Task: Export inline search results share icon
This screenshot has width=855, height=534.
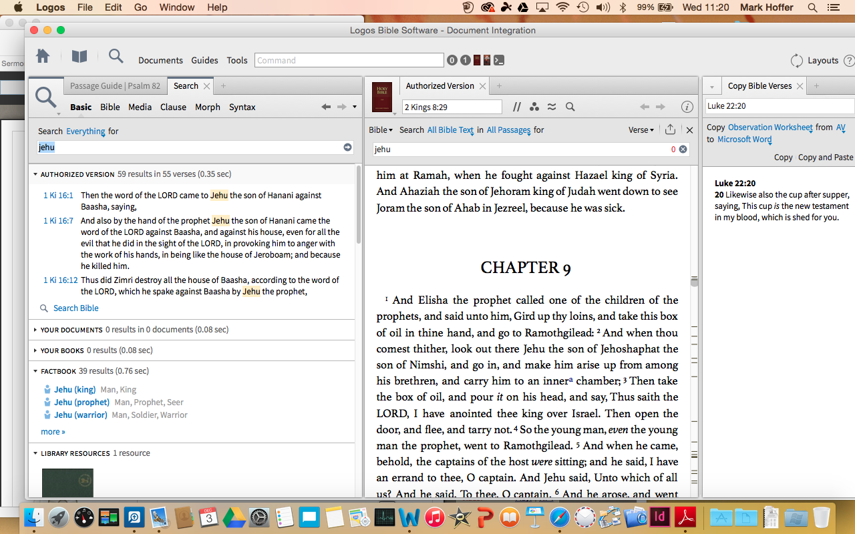Action: 670,130
